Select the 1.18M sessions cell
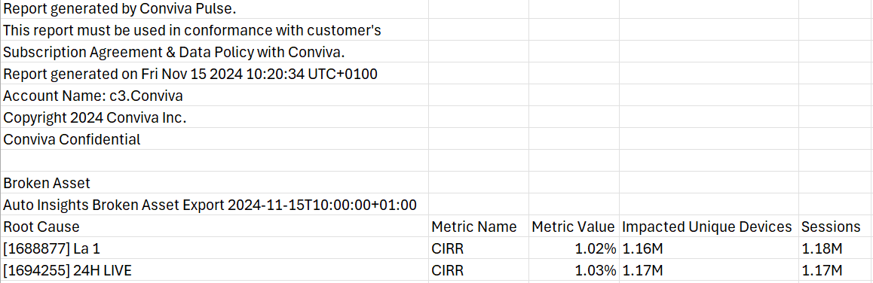 point(836,248)
